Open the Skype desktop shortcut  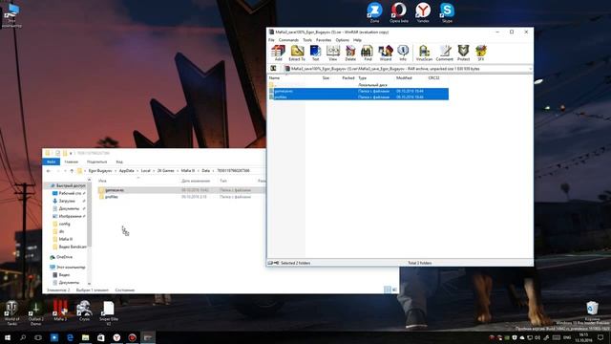click(x=447, y=12)
